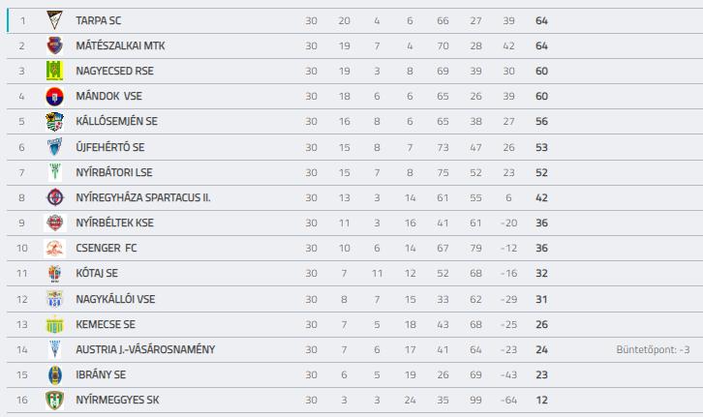Select Tarpa SC's 64 points value
Image resolution: width=703 pixels, height=417 pixels.
pos(541,20)
